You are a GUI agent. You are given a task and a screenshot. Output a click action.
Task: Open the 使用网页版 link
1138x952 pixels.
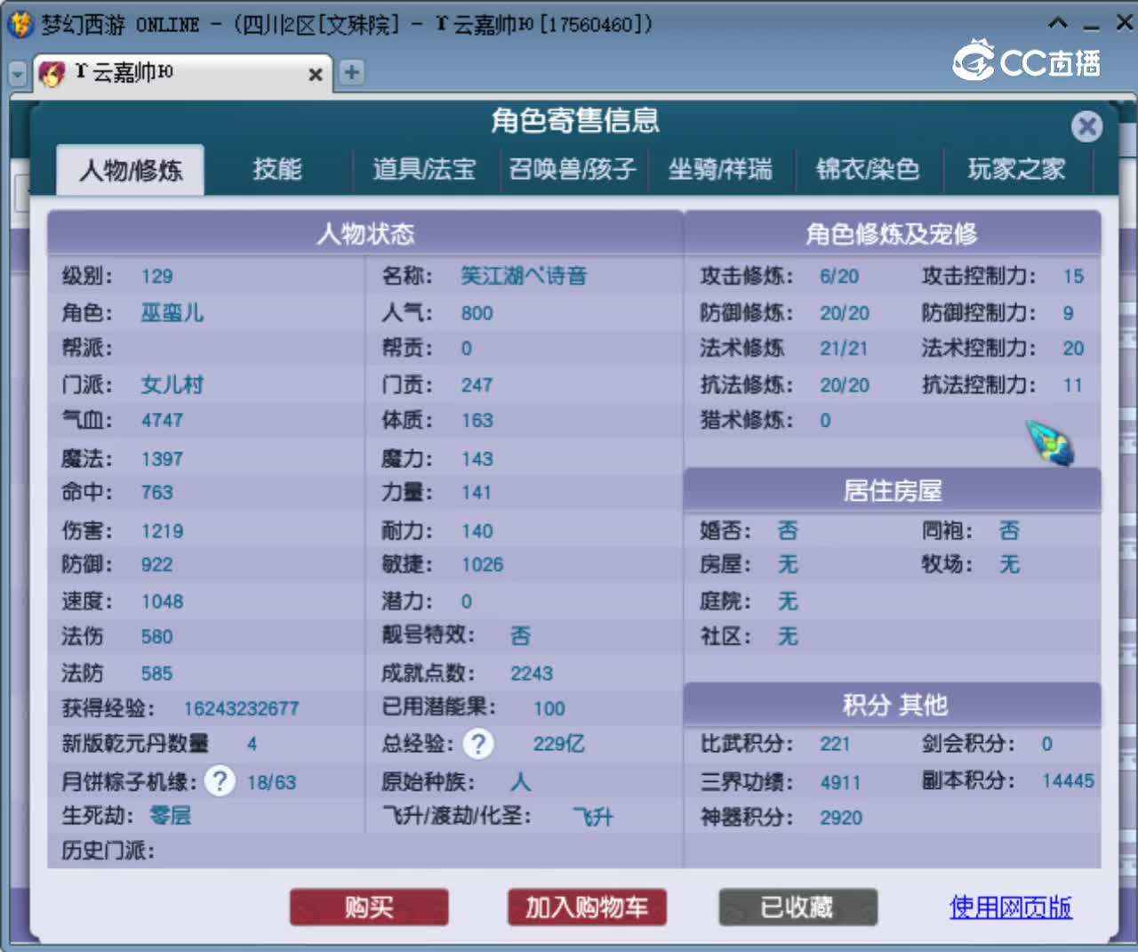[x=1011, y=907]
